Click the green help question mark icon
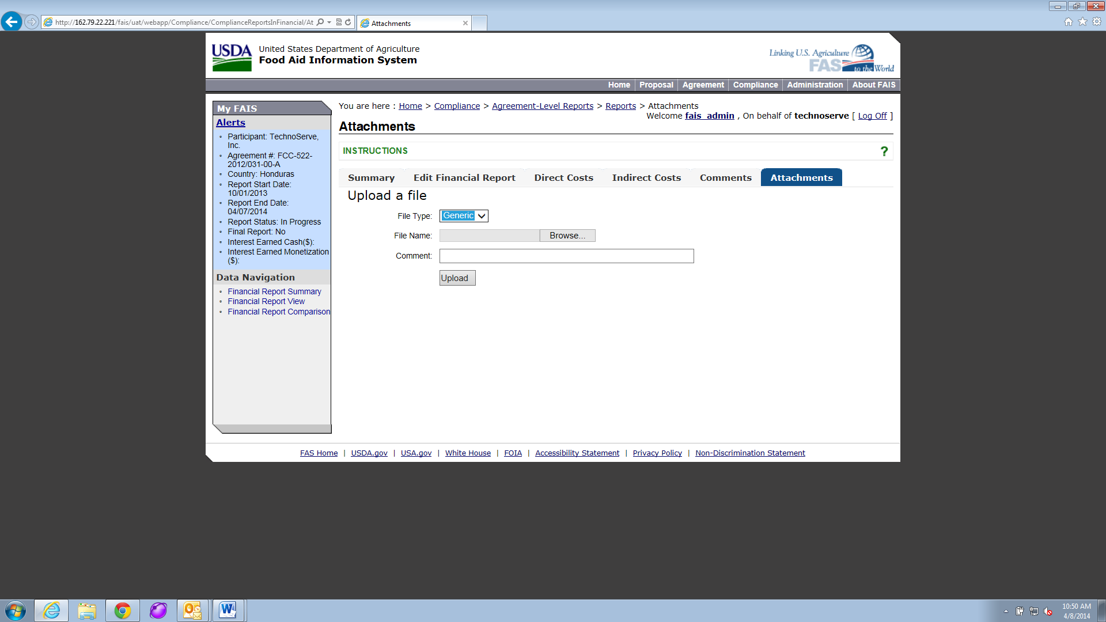The image size is (1106, 622). [x=884, y=151]
